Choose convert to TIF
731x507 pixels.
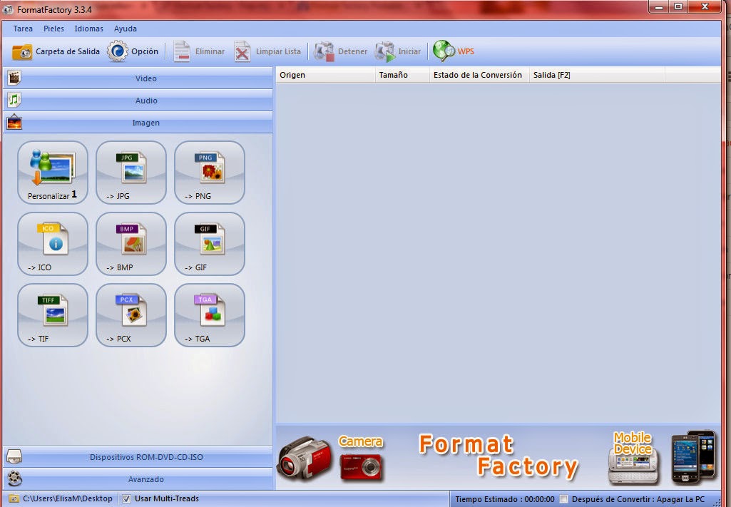pyautogui.click(x=53, y=315)
